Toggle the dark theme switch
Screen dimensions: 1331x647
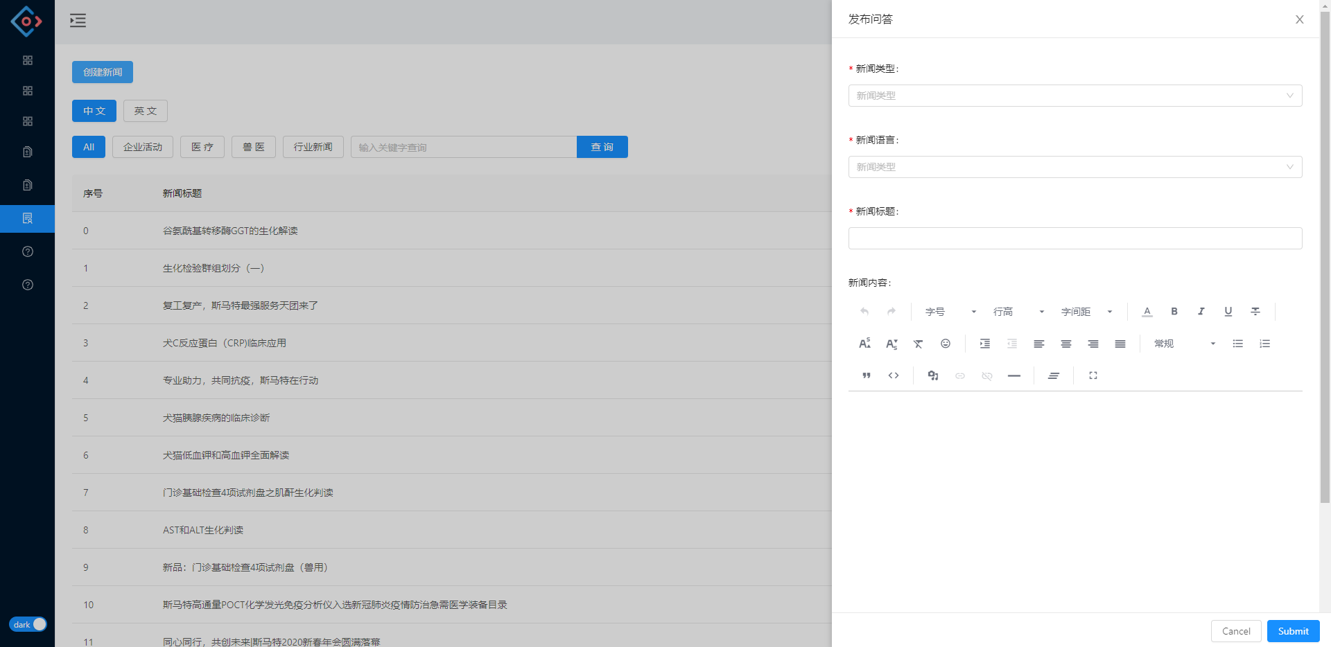coord(28,624)
